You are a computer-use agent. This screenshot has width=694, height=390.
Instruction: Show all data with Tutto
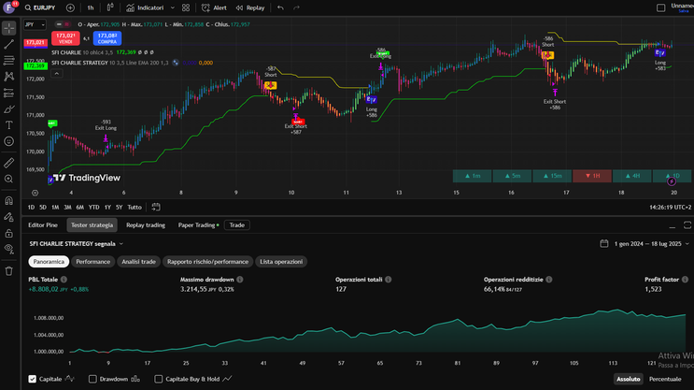coord(135,208)
